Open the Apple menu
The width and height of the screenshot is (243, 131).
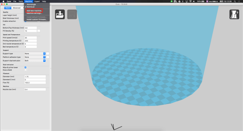pyautogui.click(x=4, y=1)
